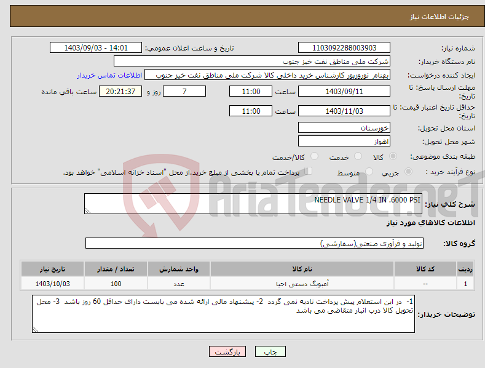
Task: Click the remaining days field showing 7
Action: [184, 91]
